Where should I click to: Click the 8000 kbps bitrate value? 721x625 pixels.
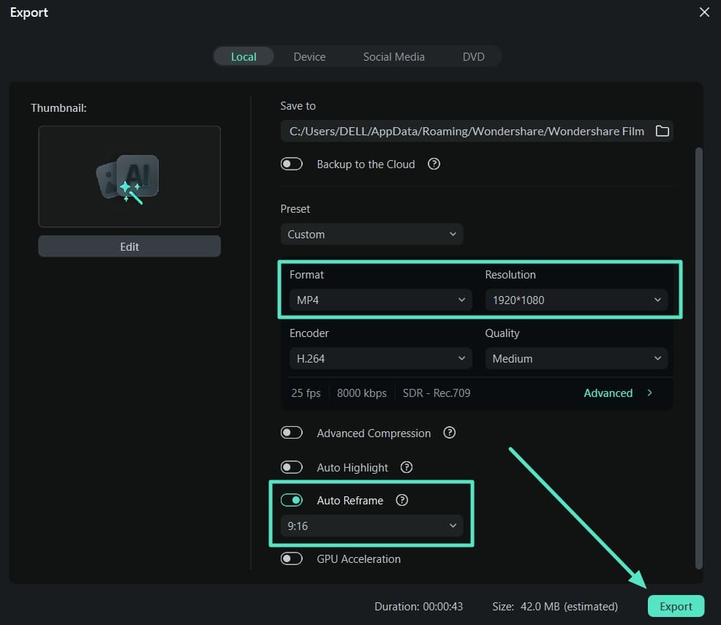tap(361, 393)
